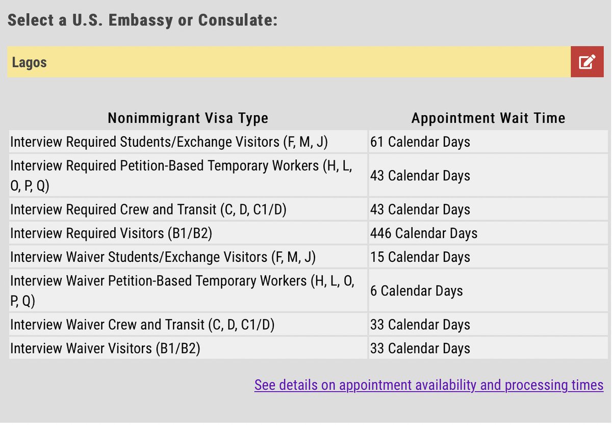Open appointment availability and processing times link
This screenshot has width=612, height=425.
click(429, 385)
